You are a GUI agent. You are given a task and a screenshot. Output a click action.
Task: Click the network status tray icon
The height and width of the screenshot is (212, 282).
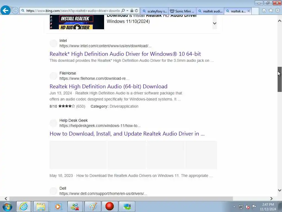coord(241,207)
